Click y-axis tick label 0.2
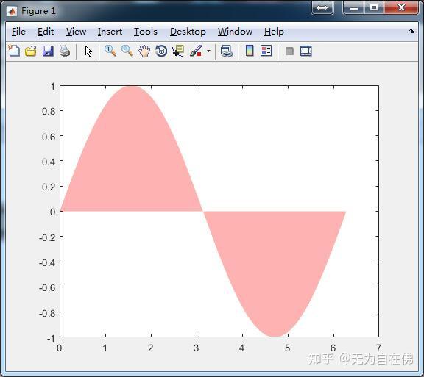This screenshot has width=424, height=377. pyautogui.click(x=49, y=187)
